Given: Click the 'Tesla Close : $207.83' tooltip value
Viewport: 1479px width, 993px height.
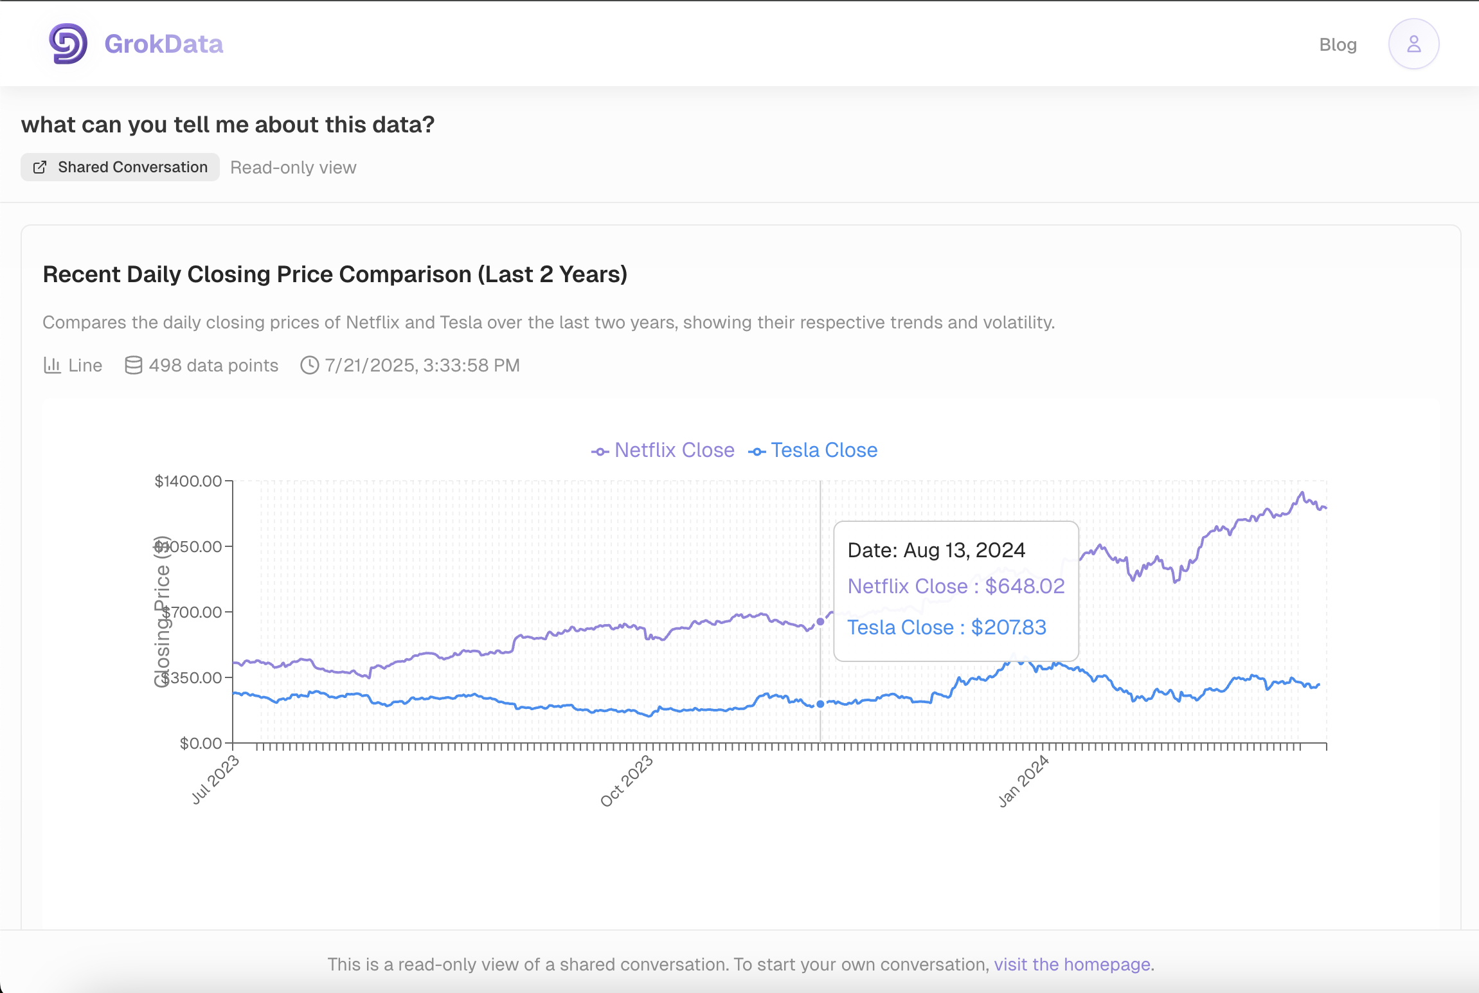Looking at the screenshot, I should (947, 627).
